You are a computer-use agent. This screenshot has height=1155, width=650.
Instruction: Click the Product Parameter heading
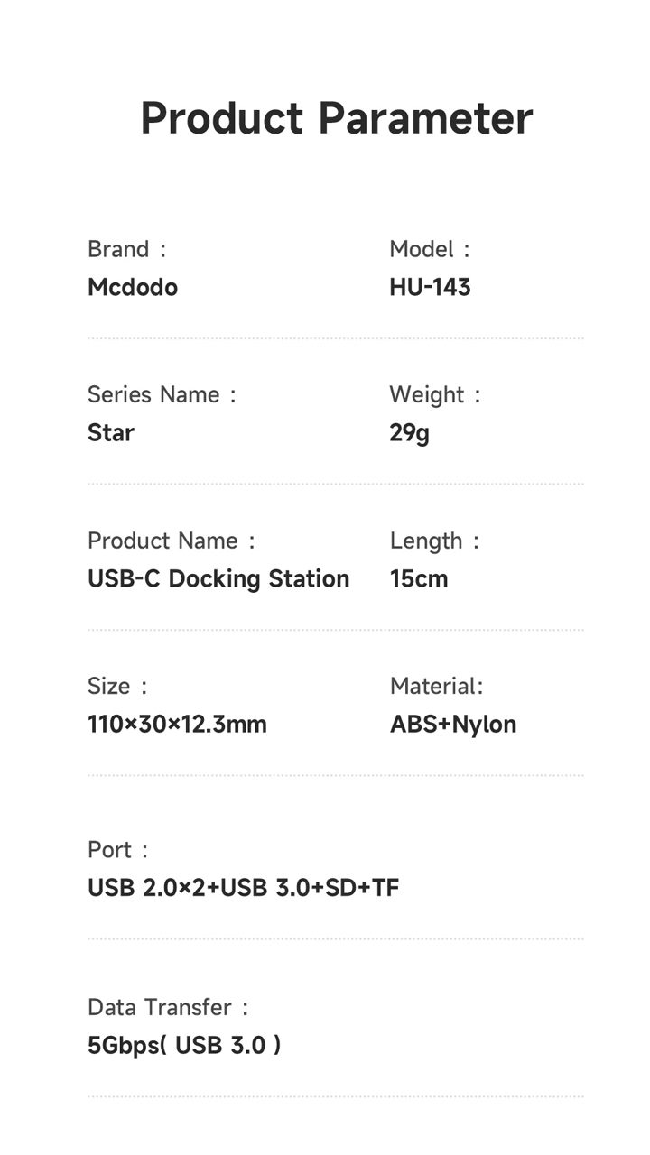coord(336,119)
